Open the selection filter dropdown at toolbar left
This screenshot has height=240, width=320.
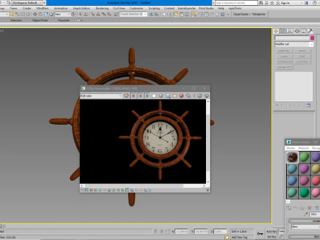click(4, 14)
